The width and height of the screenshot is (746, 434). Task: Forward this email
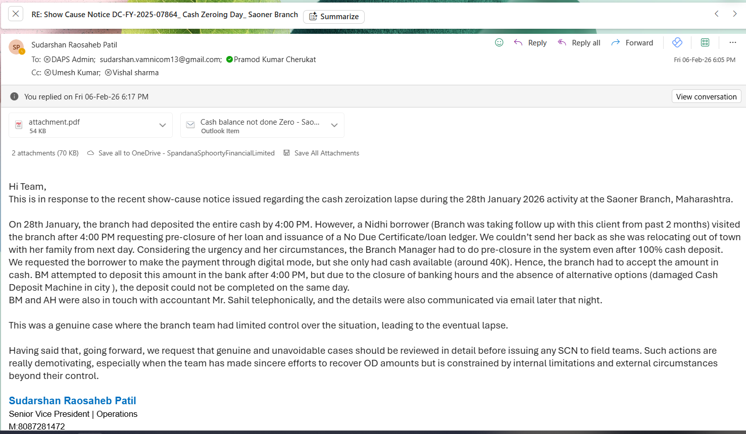tap(632, 43)
